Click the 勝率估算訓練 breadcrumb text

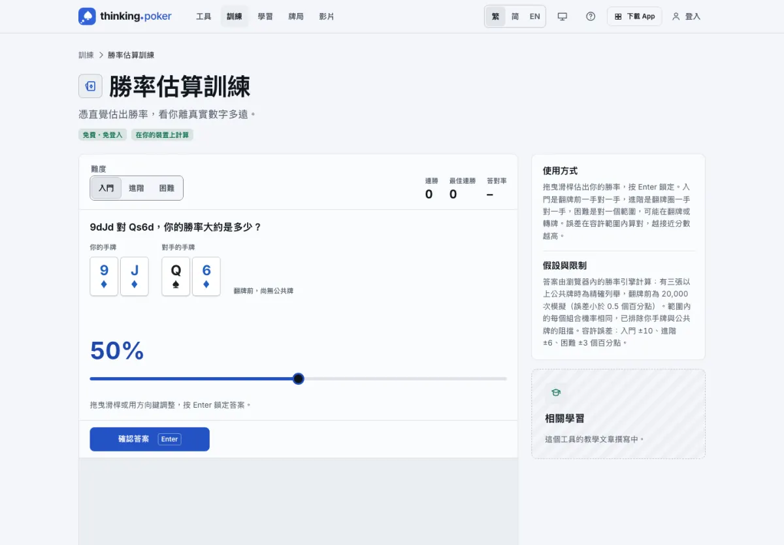tap(131, 55)
